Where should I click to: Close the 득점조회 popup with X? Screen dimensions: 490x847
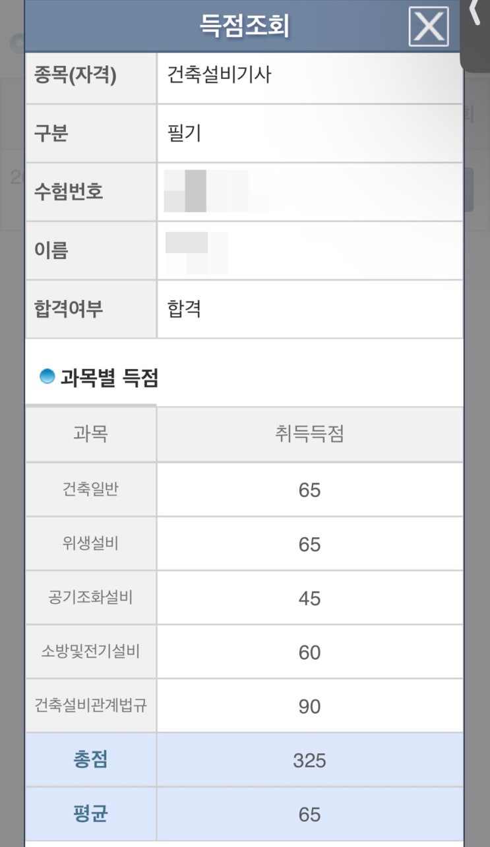[429, 26]
